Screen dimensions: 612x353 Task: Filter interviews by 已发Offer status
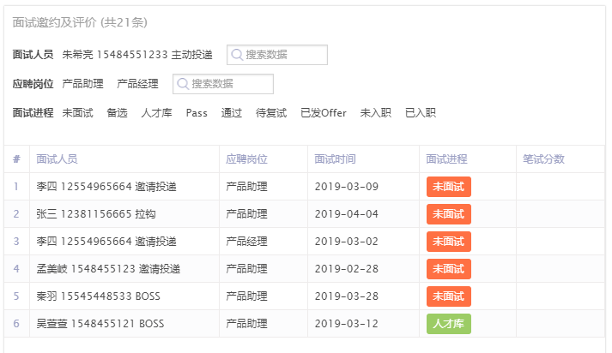[x=324, y=113]
